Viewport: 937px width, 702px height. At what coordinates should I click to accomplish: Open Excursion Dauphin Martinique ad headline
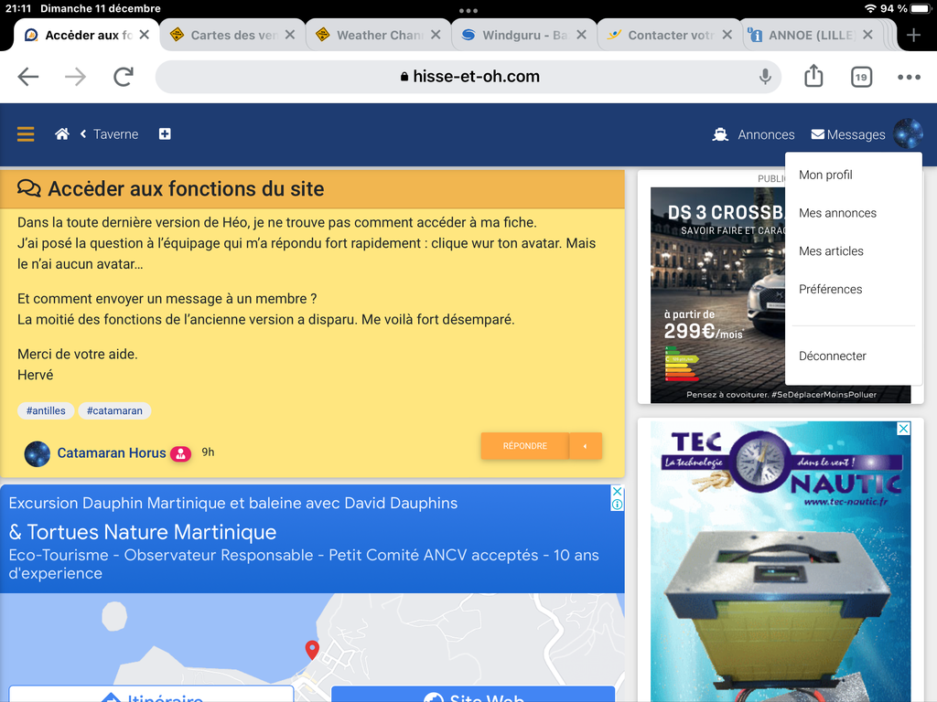[233, 504]
